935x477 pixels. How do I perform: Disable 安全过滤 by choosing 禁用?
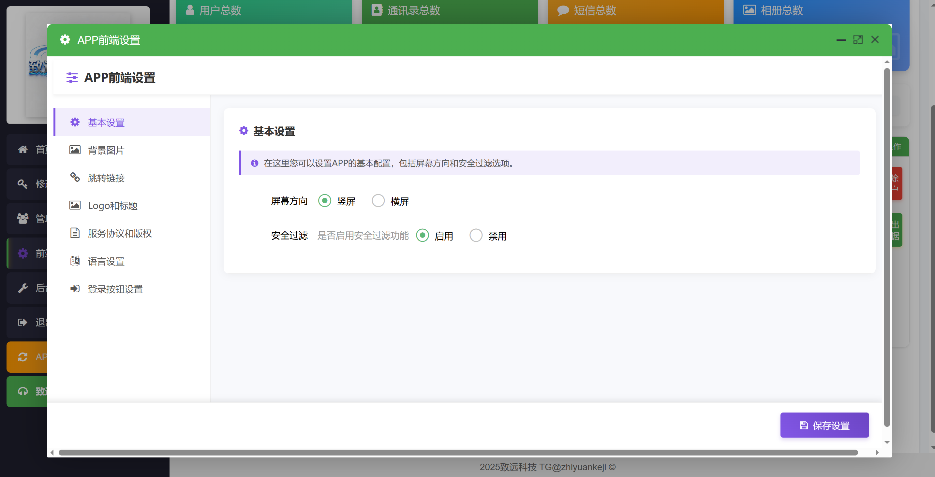pyautogui.click(x=476, y=236)
